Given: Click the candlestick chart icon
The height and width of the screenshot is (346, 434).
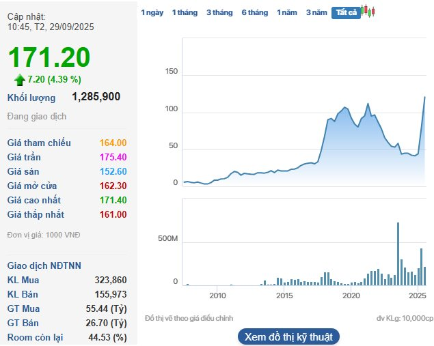Looking at the screenshot, I should click(x=368, y=12).
